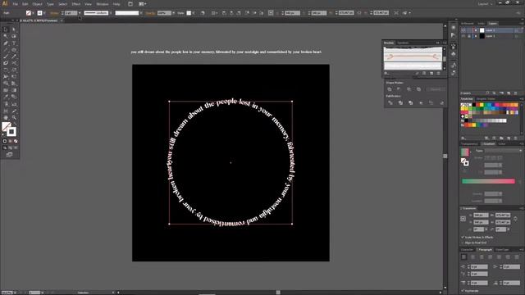This screenshot has height=295, width=525.
Task: Switch to the Symbols tab
Action: [403, 43]
